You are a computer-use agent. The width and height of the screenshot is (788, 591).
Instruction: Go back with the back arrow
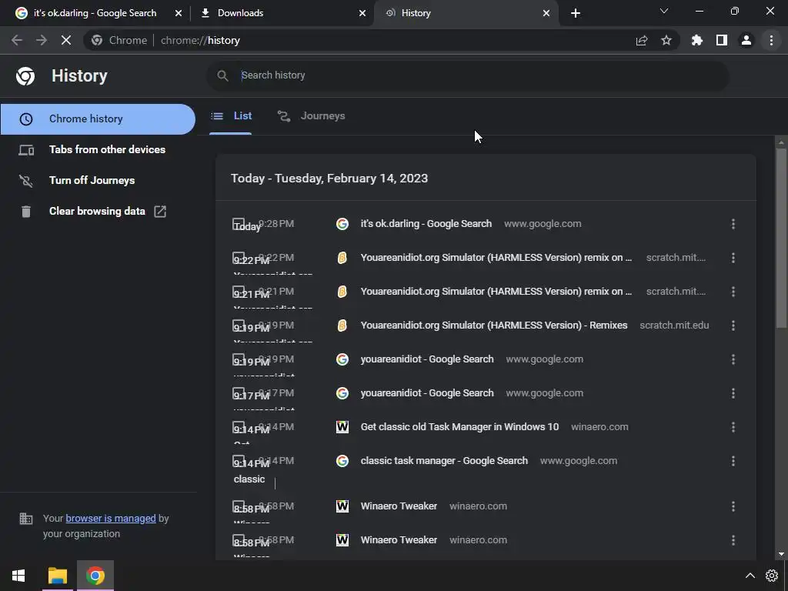click(x=17, y=40)
